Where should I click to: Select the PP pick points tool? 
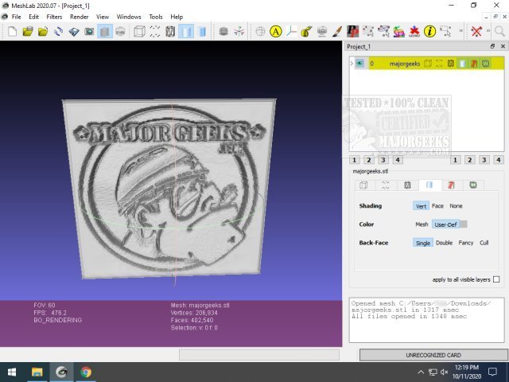tap(352, 32)
